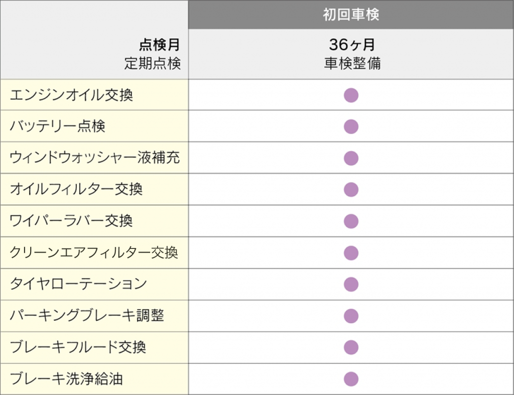
Task: Select the ウィンドウォッシャー液補充 label
Action: pos(95,158)
